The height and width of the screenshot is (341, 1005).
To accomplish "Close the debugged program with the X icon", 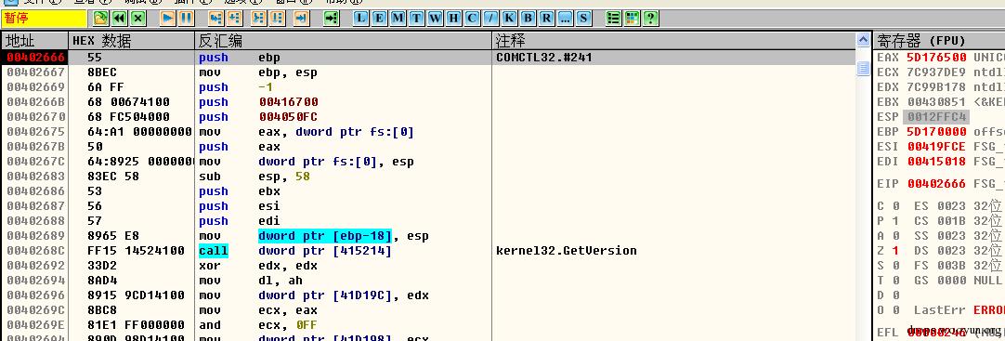I will point(137,18).
